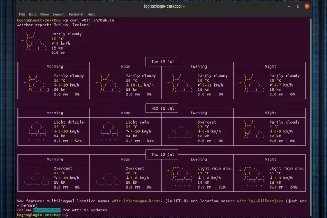Open the Terminal menu
The height and width of the screenshot is (218, 327).
(76, 14)
